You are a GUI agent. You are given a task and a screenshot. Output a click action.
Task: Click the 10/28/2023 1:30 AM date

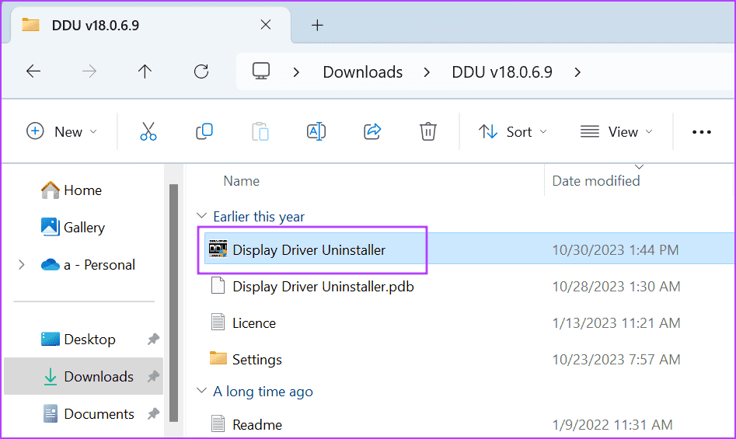click(616, 287)
